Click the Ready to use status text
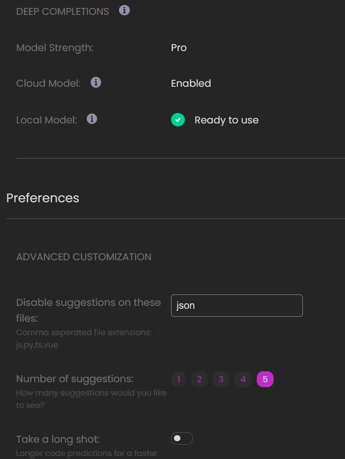This screenshot has width=345, height=459. (x=227, y=120)
